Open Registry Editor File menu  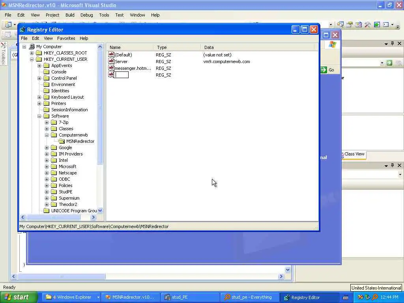[24, 38]
